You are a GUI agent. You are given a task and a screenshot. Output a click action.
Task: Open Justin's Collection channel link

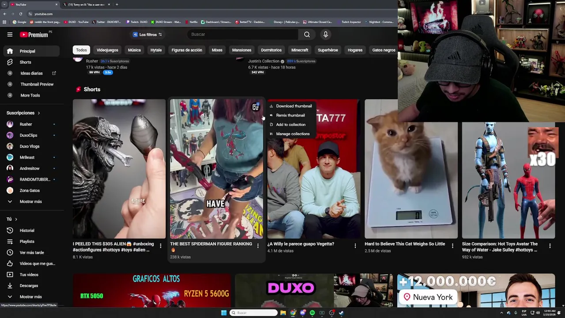[x=264, y=61]
